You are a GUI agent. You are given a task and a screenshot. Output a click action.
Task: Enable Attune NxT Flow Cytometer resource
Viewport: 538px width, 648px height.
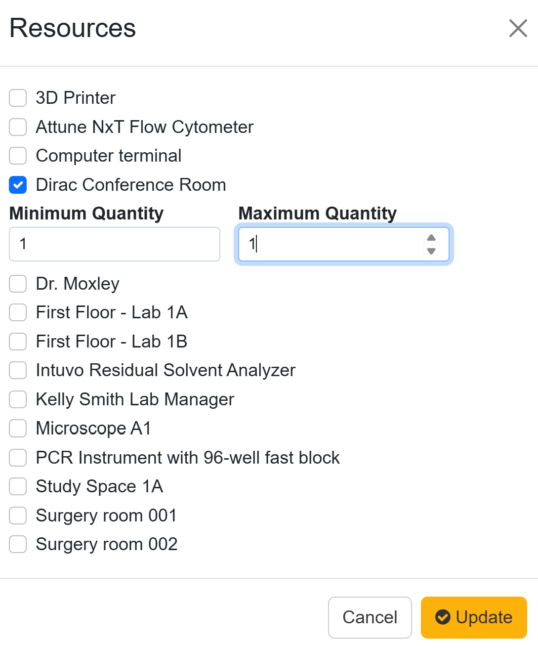18,127
